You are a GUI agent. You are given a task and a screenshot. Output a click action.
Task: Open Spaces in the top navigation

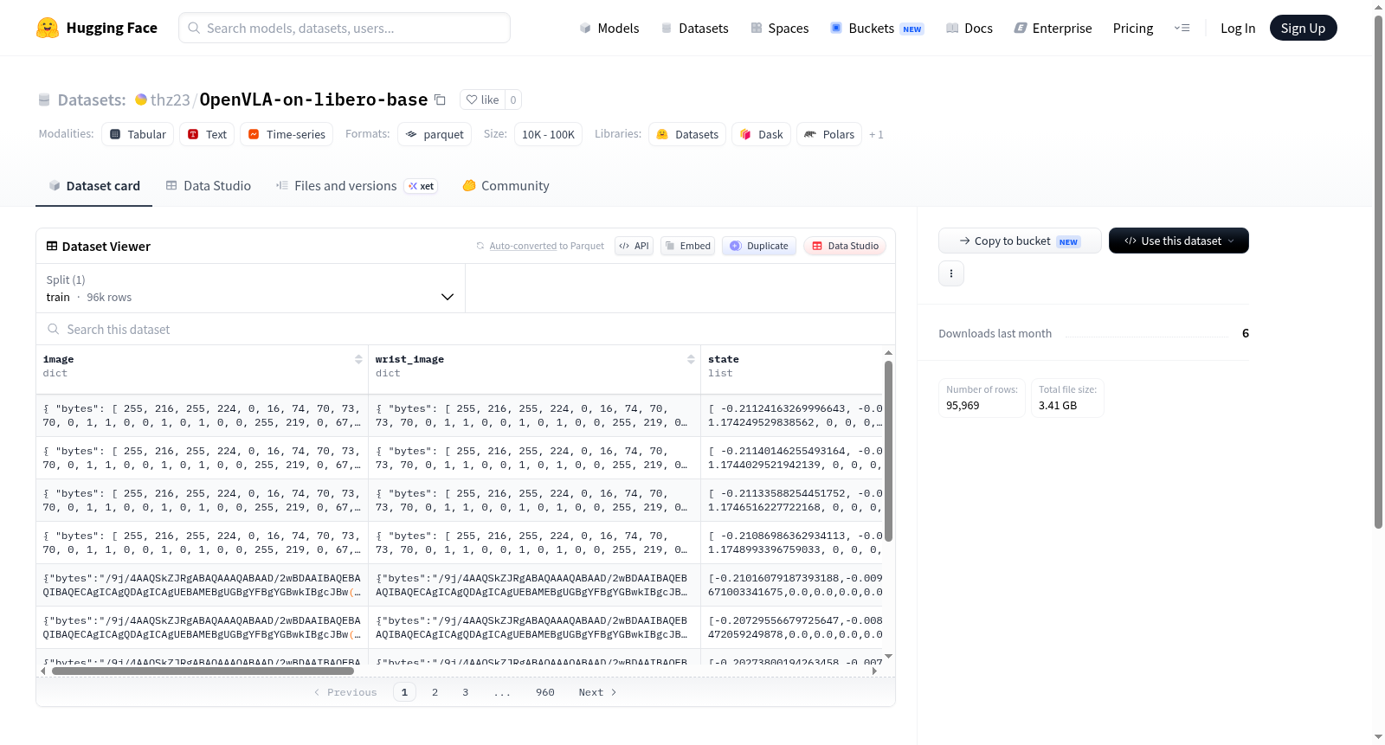point(780,29)
